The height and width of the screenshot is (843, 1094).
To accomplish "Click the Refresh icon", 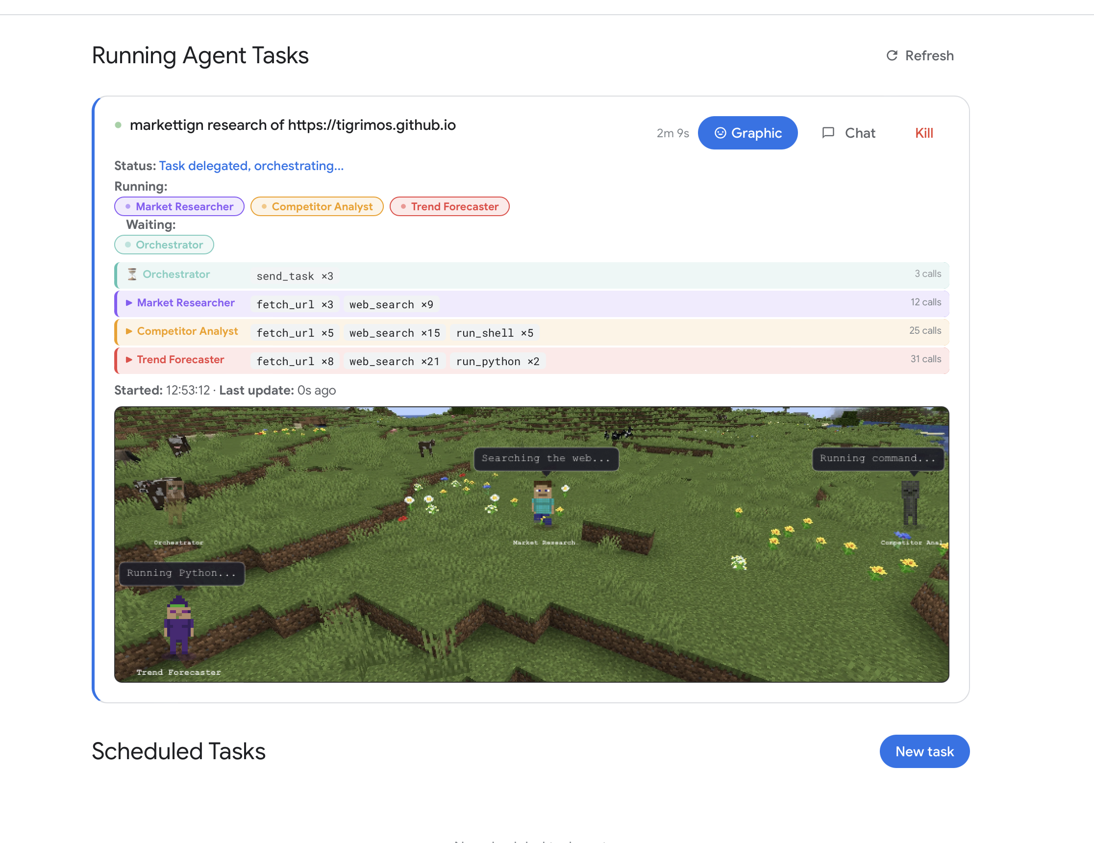I will (x=892, y=55).
